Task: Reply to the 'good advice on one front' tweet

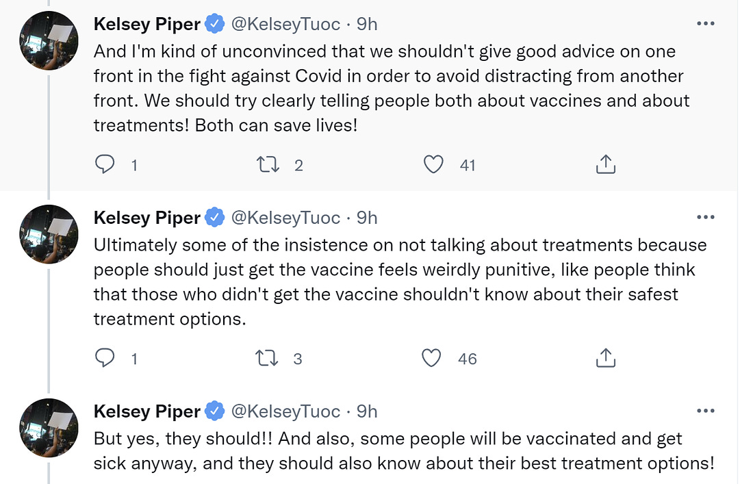Action: [x=105, y=165]
